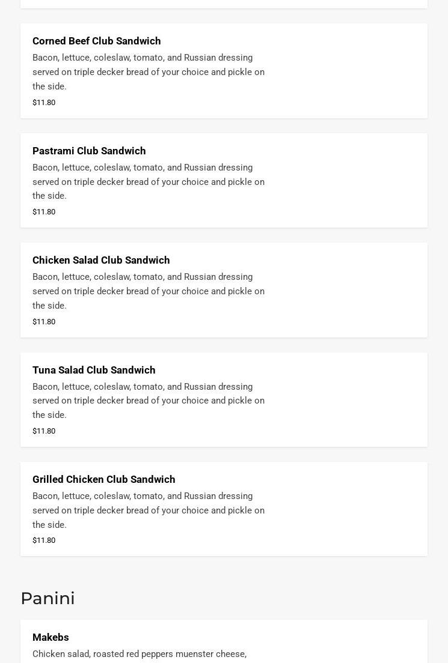
Task: Pick the Grilled Chicken Club Sandwich title
Action: tap(104, 479)
